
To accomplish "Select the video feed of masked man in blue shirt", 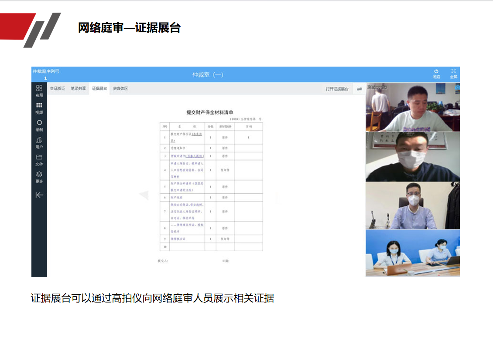I will tap(413, 205).
